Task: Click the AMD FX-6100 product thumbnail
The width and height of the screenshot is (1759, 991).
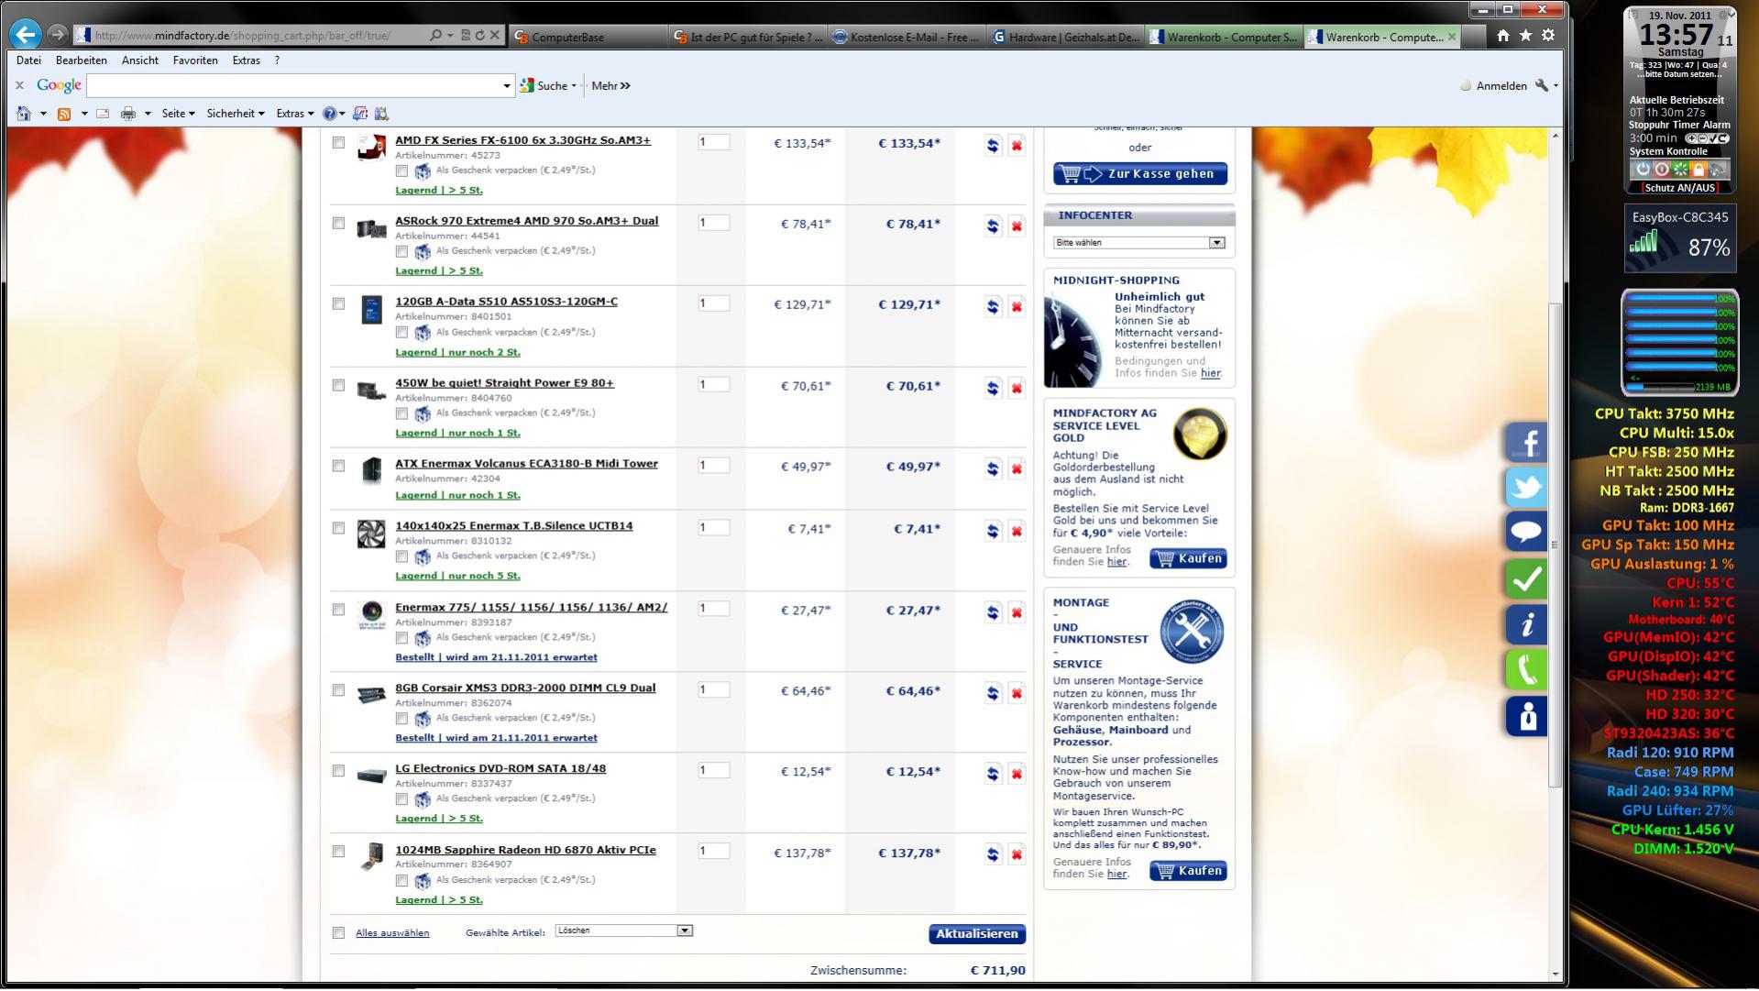Action: (371, 147)
